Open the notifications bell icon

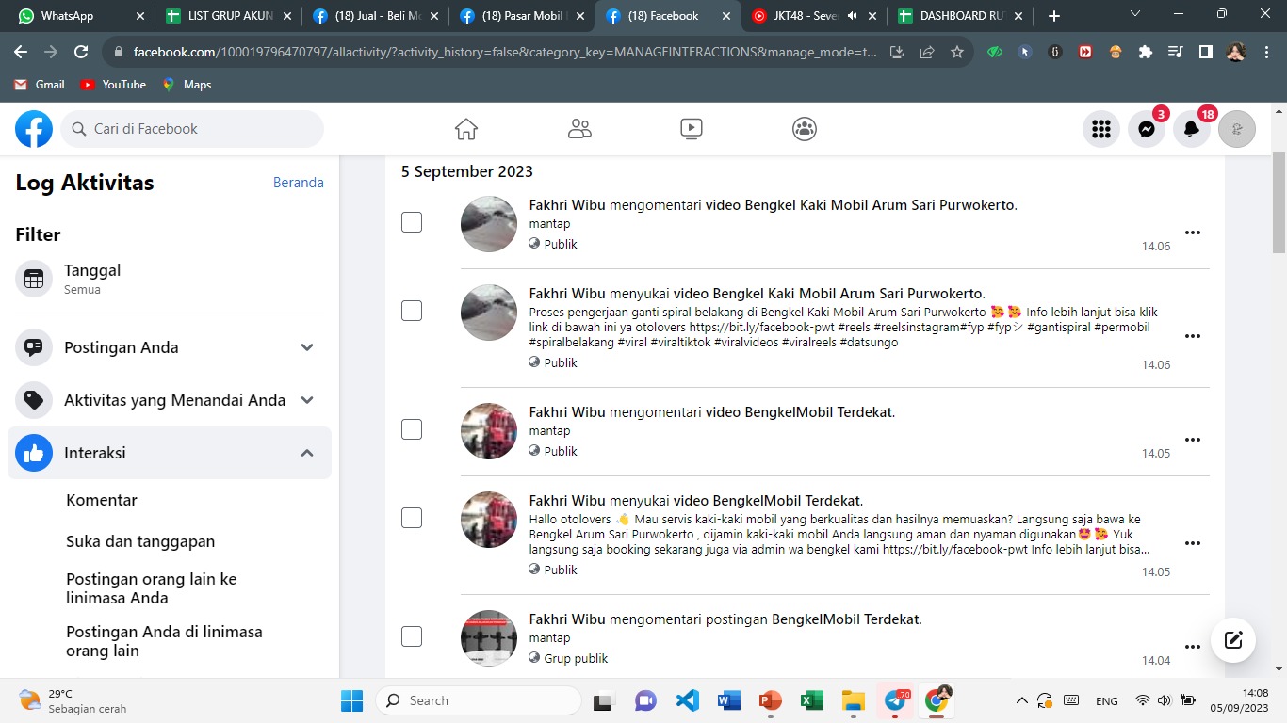point(1192,129)
